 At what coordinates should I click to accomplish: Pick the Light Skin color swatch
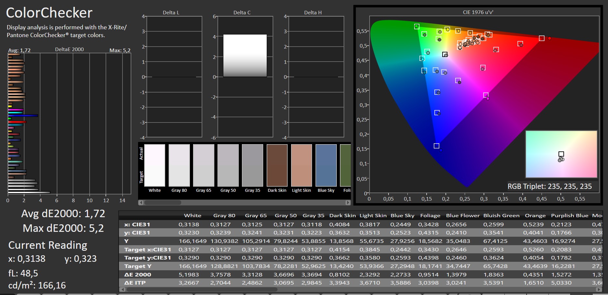302,165
